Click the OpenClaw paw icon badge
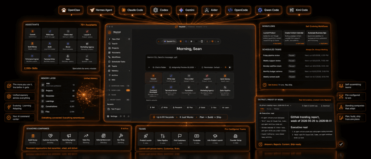371x159 pixels. pyautogui.click(x=71, y=10)
